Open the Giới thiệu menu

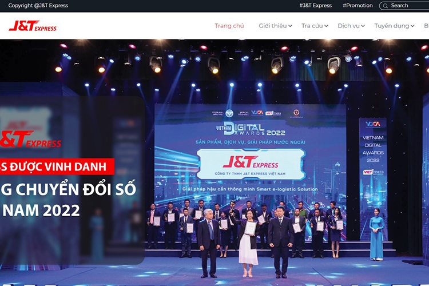point(275,26)
